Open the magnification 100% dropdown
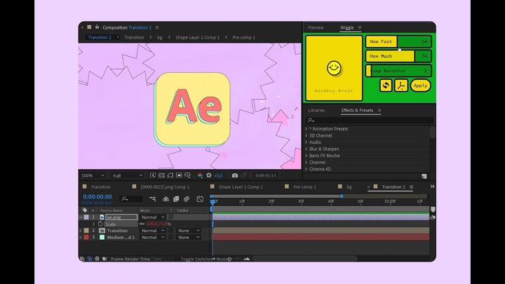This screenshot has height=284, width=505. 93,175
